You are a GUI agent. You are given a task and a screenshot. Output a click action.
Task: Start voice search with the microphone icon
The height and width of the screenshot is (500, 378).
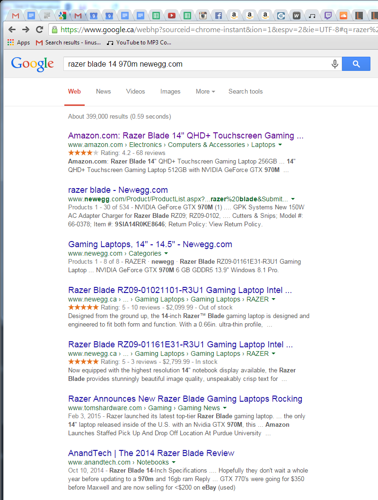click(334, 64)
